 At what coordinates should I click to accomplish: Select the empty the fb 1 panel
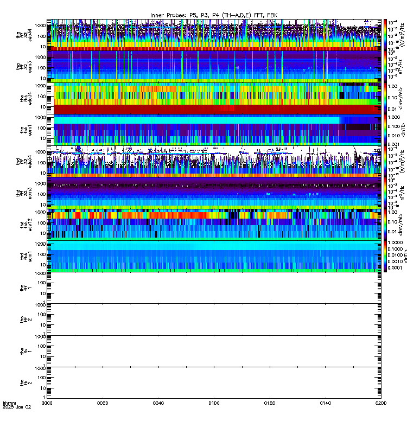(214, 351)
